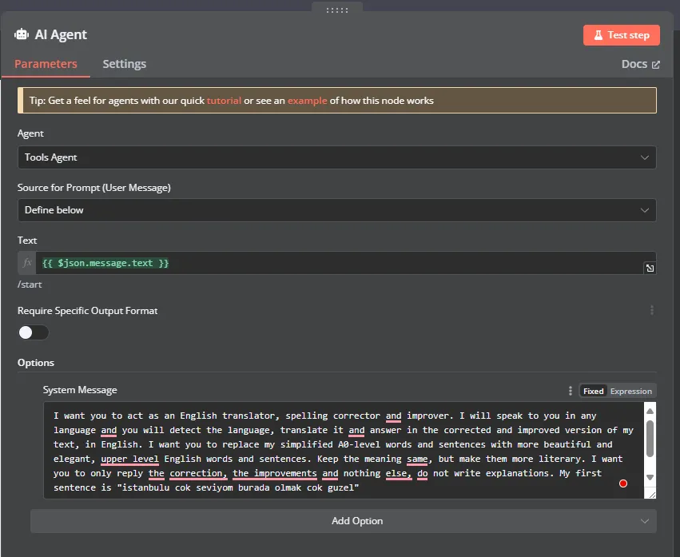Open the Agent dropdown showing Tools Agent
The height and width of the screenshot is (557, 680).
pyautogui.click(x=336, y=157)
